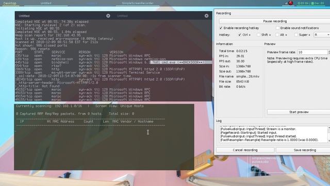Enable sound notifications checkbox
The width and height of the screenshot is (330, 186).
(x=277, y=28)
